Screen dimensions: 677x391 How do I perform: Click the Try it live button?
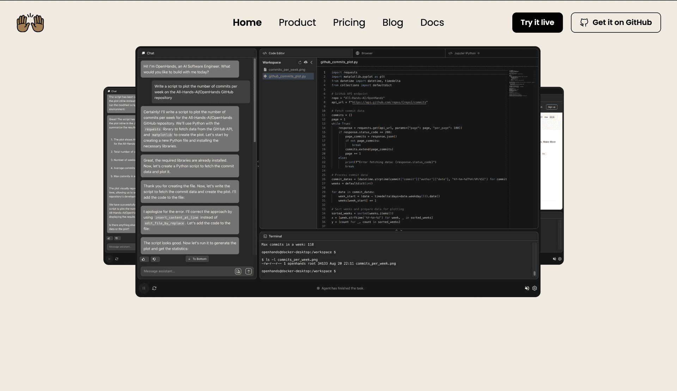(537, 23)
